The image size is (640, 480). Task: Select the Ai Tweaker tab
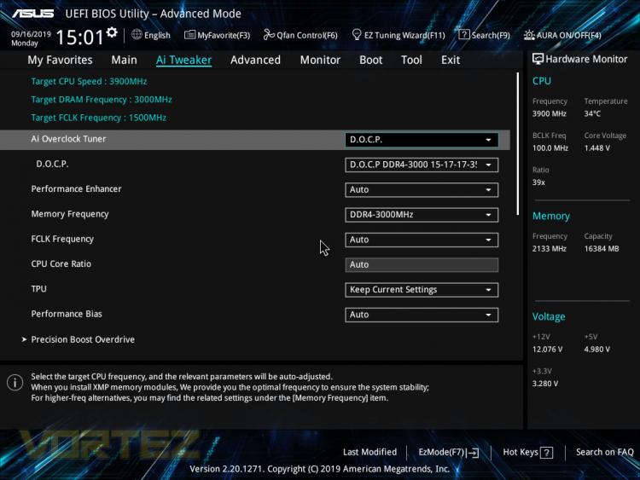(x=183, y=60)
